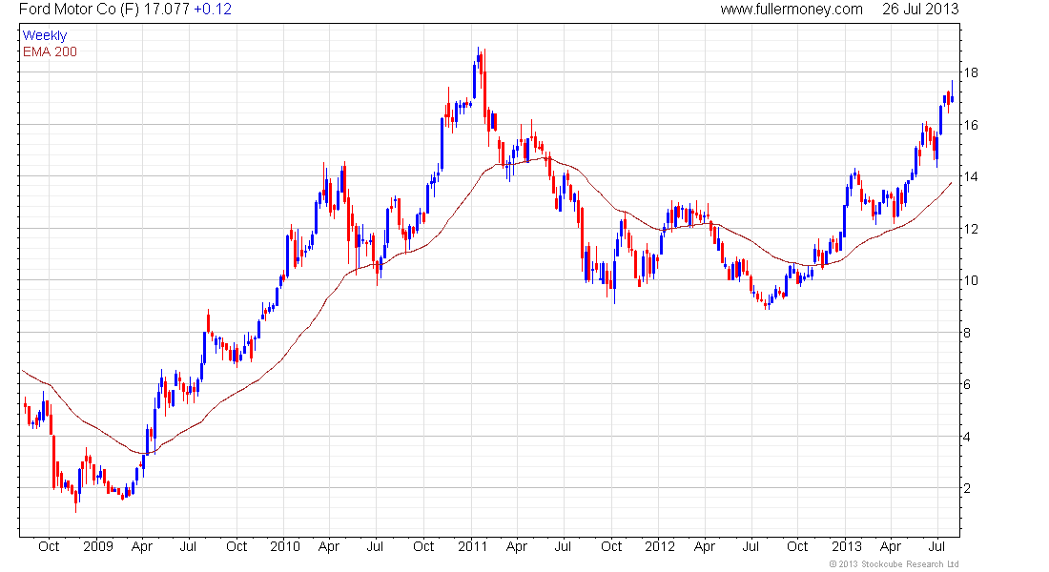Click the 2012 year label on time axis
Screen dimensions: 1049x572
pyautogui.click(x=660, y=546)
